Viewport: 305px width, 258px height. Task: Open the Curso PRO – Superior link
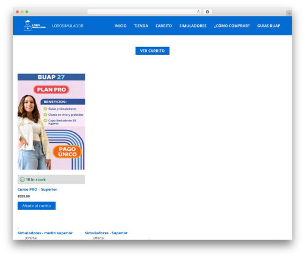37,190
